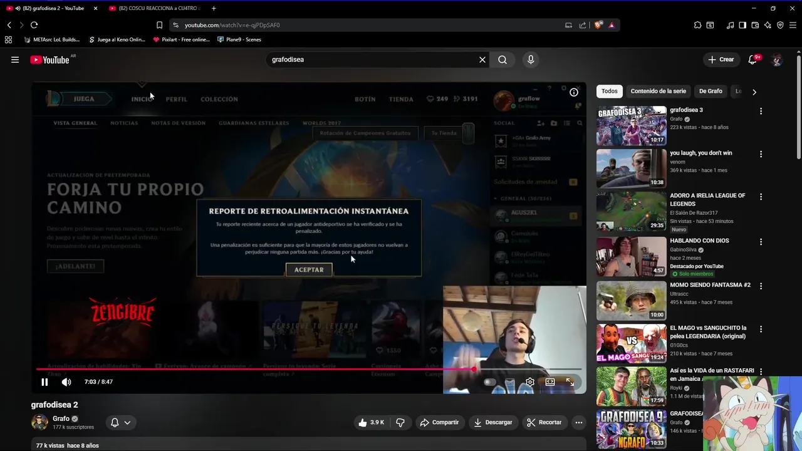Open the Brave Wallet icon
This screenshot has width=802, height=451.
point(755,25)
